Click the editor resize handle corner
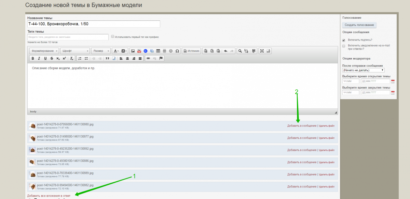The height and width of the screenshot is (199, 410). point(336,112)
